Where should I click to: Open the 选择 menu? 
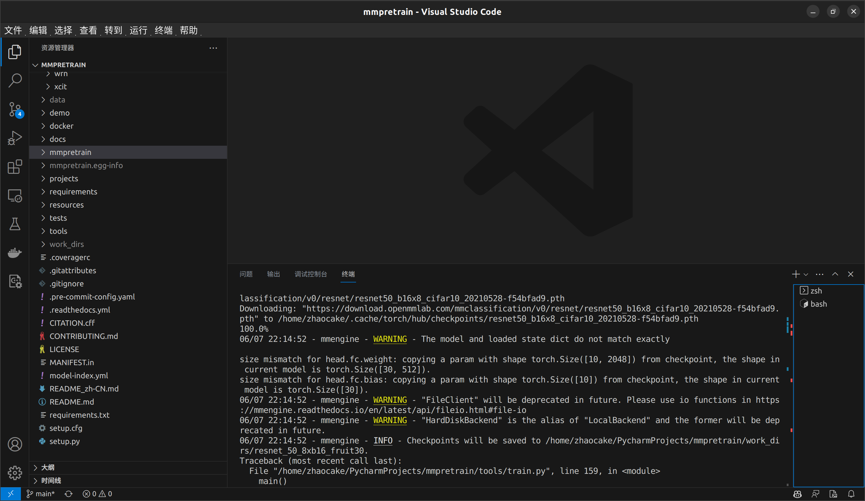(x=63, y=30)
